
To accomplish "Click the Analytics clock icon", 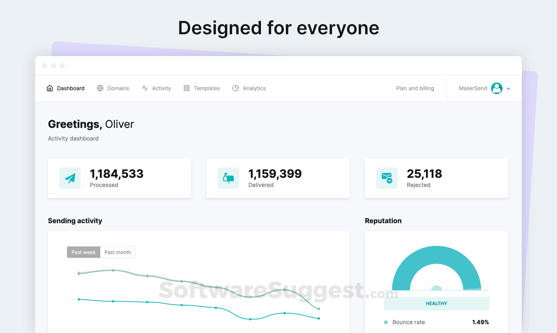I will pos(235,88).
